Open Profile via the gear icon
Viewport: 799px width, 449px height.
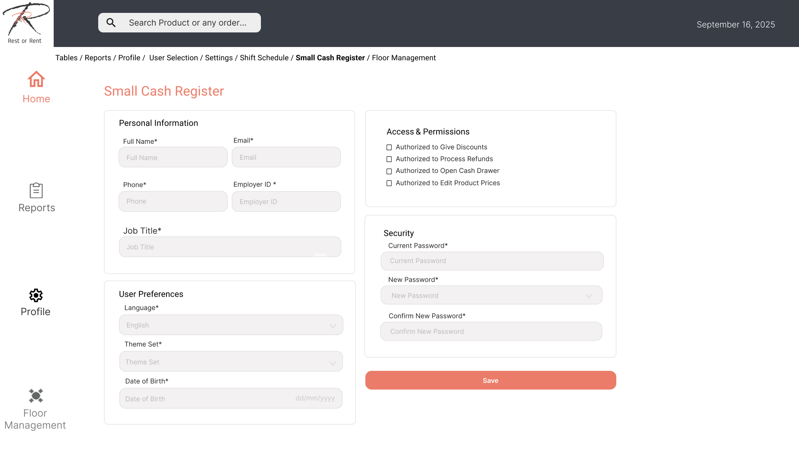(36, 296)
